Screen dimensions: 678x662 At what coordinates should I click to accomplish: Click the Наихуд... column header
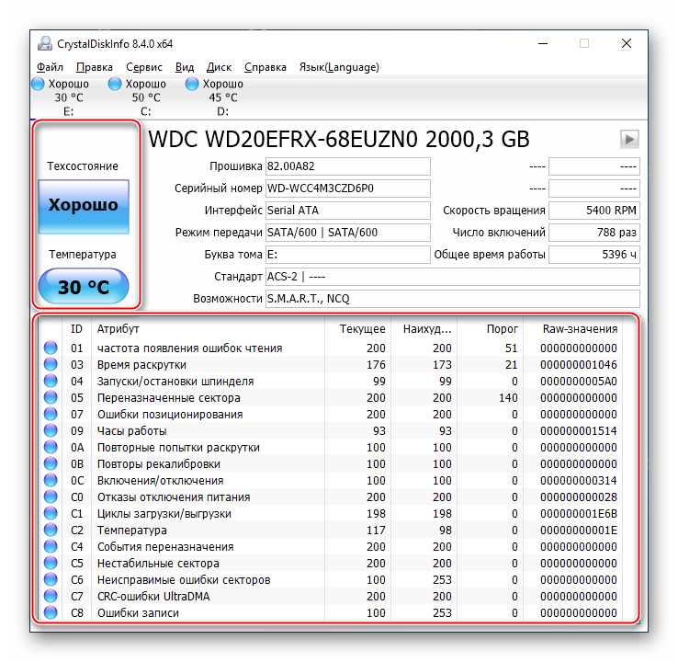click(x=424, y=329)
